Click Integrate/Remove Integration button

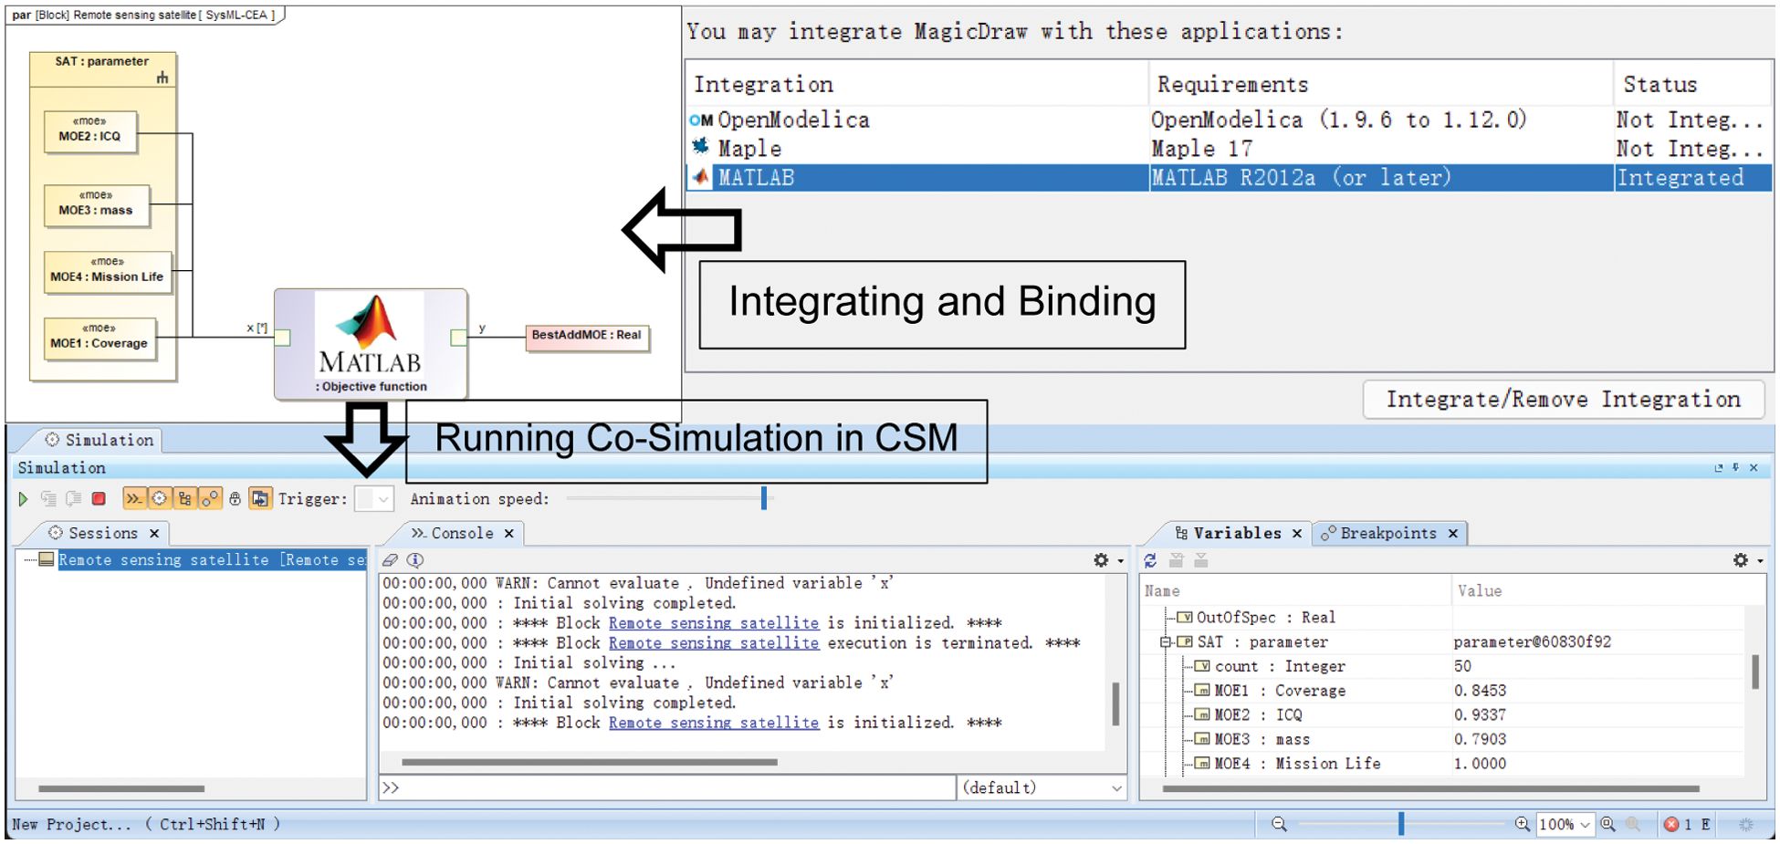[1563, 400]
